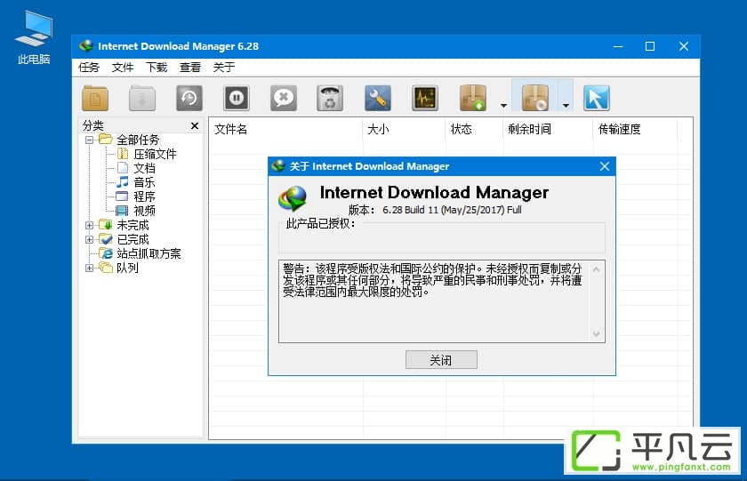
Task: Sort by the 文件名 column header
Action: 286,129
